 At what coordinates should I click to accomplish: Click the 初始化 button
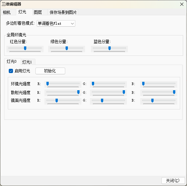(50, 71)
